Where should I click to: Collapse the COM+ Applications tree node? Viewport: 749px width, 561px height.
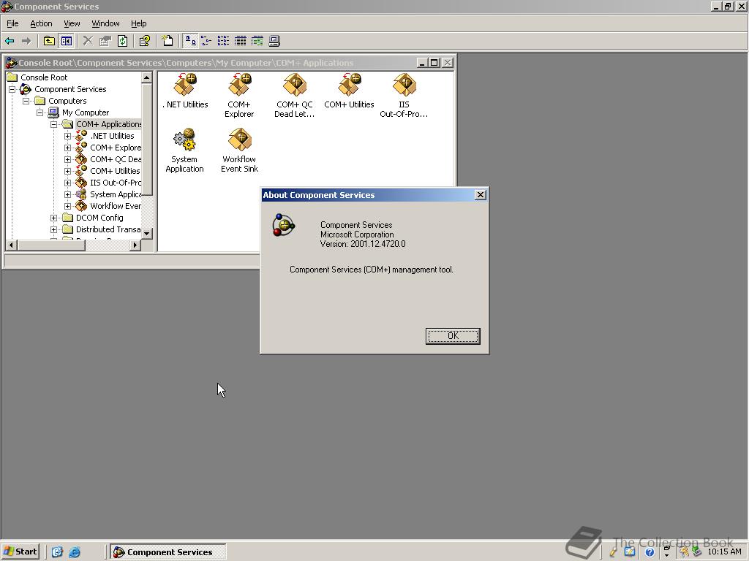(x=53, y=124)
